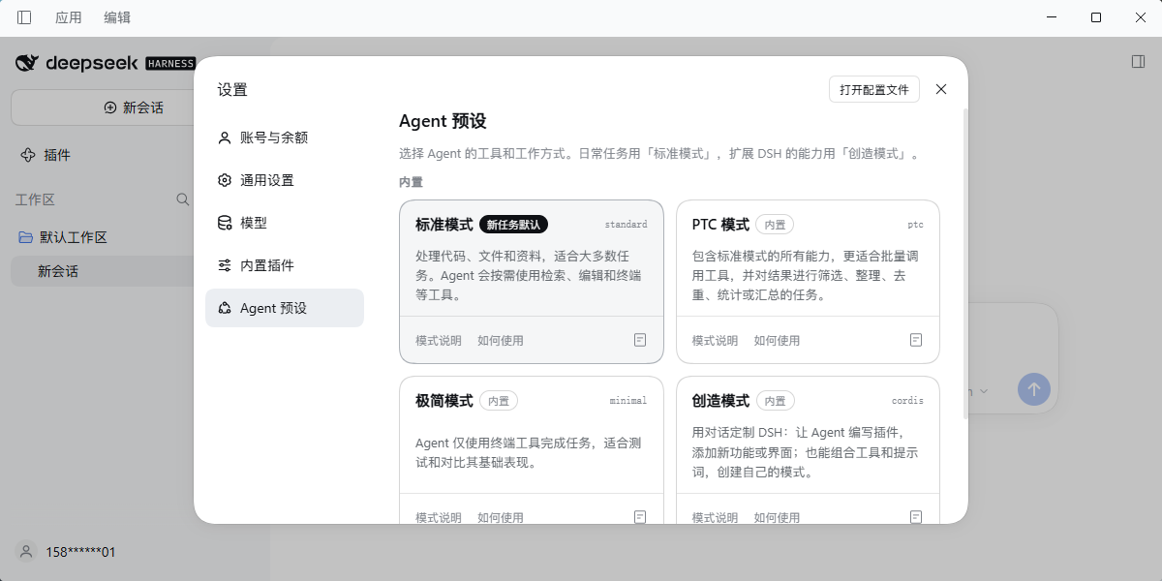The image size is (1162, 581).
Task: Click the deepseek whale logo
Action: [x=27, y=63]
